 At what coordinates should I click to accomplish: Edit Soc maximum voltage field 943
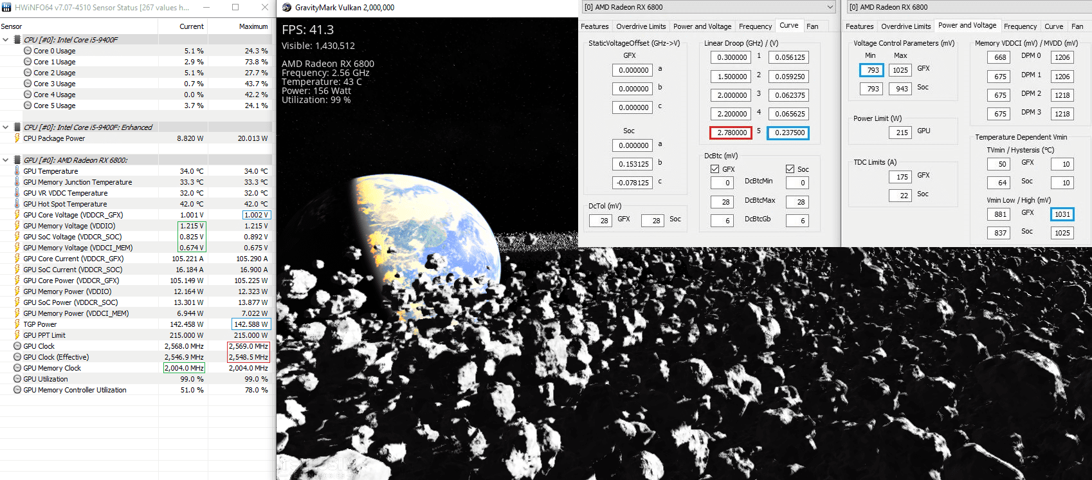tap(900, 89)
